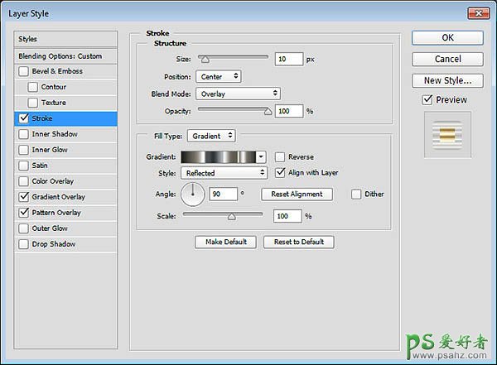Toggle Align with Layer checkbox
The height and width of the screenshot is (365, 497).
click(x=280, y=173)
